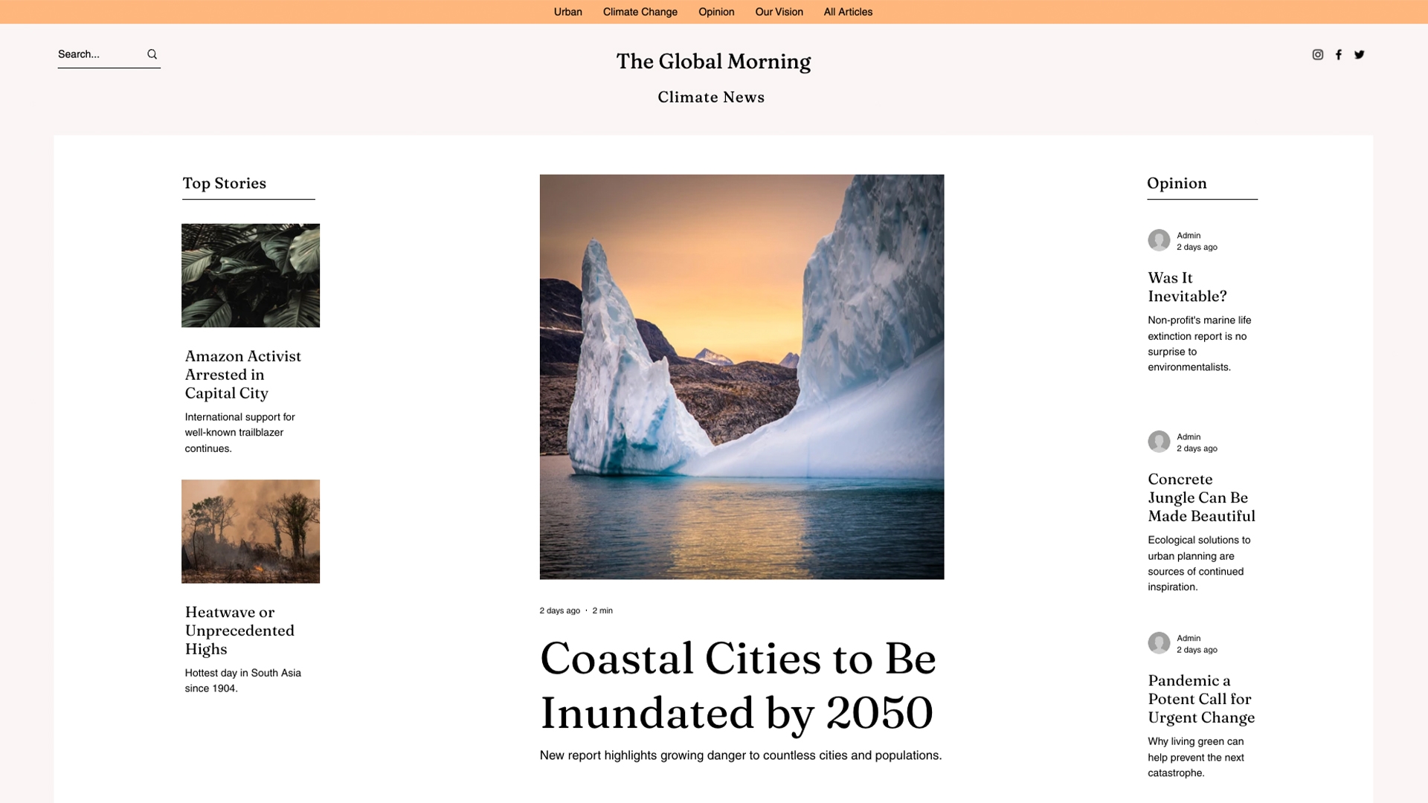Click the Facebook icon
This screenshot has width=1428, height=803.
pos(1338,54)
